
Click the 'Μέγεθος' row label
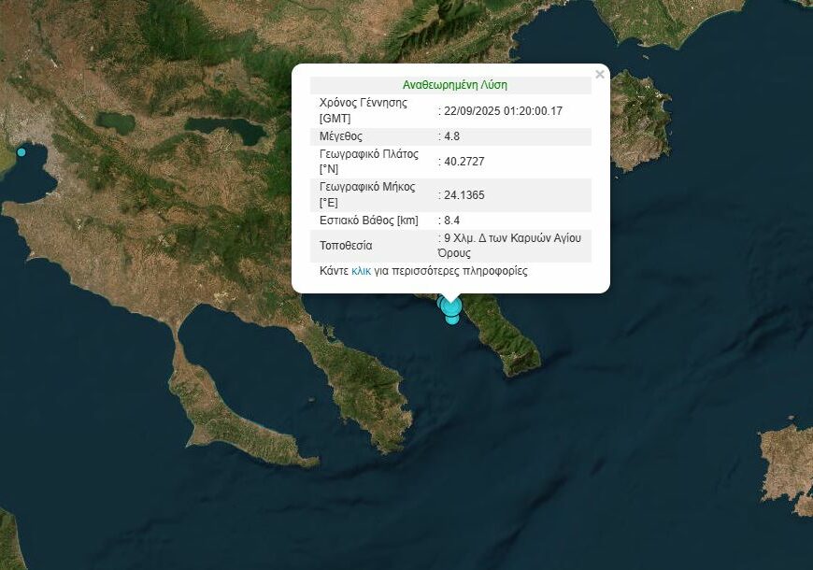(341, 136)
